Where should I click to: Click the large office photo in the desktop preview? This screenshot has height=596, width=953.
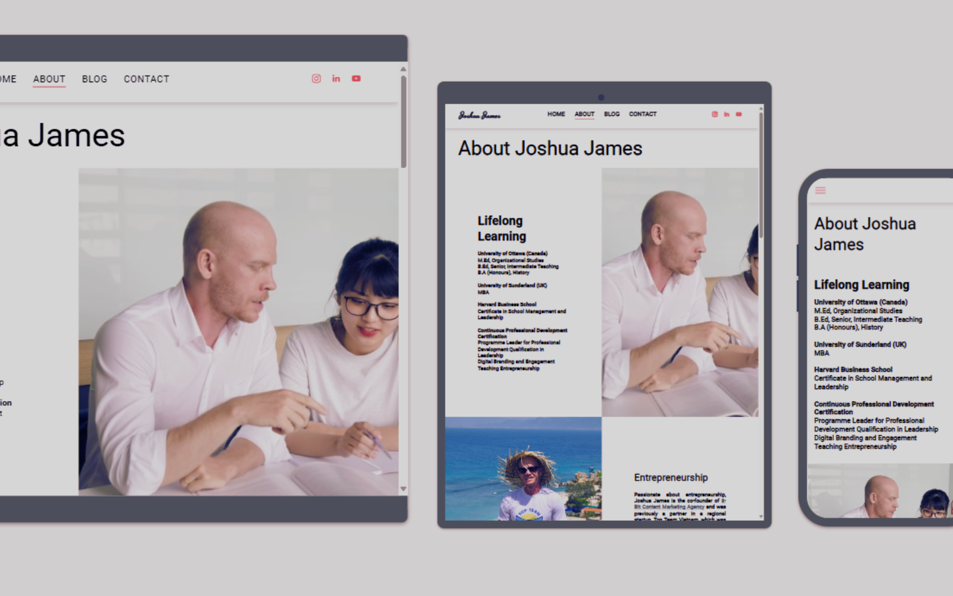click(238, 331)
